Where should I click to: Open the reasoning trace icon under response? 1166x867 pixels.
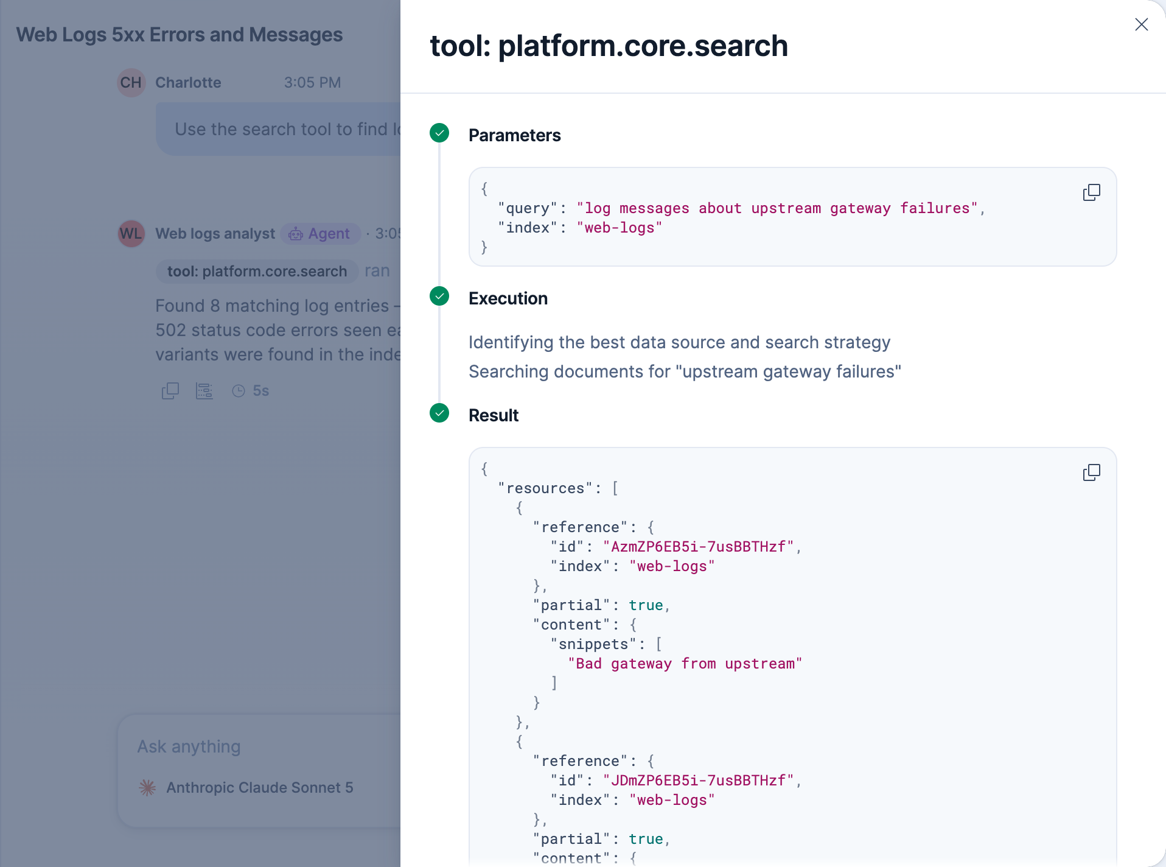pyautogui.click(x=204, y=391)
